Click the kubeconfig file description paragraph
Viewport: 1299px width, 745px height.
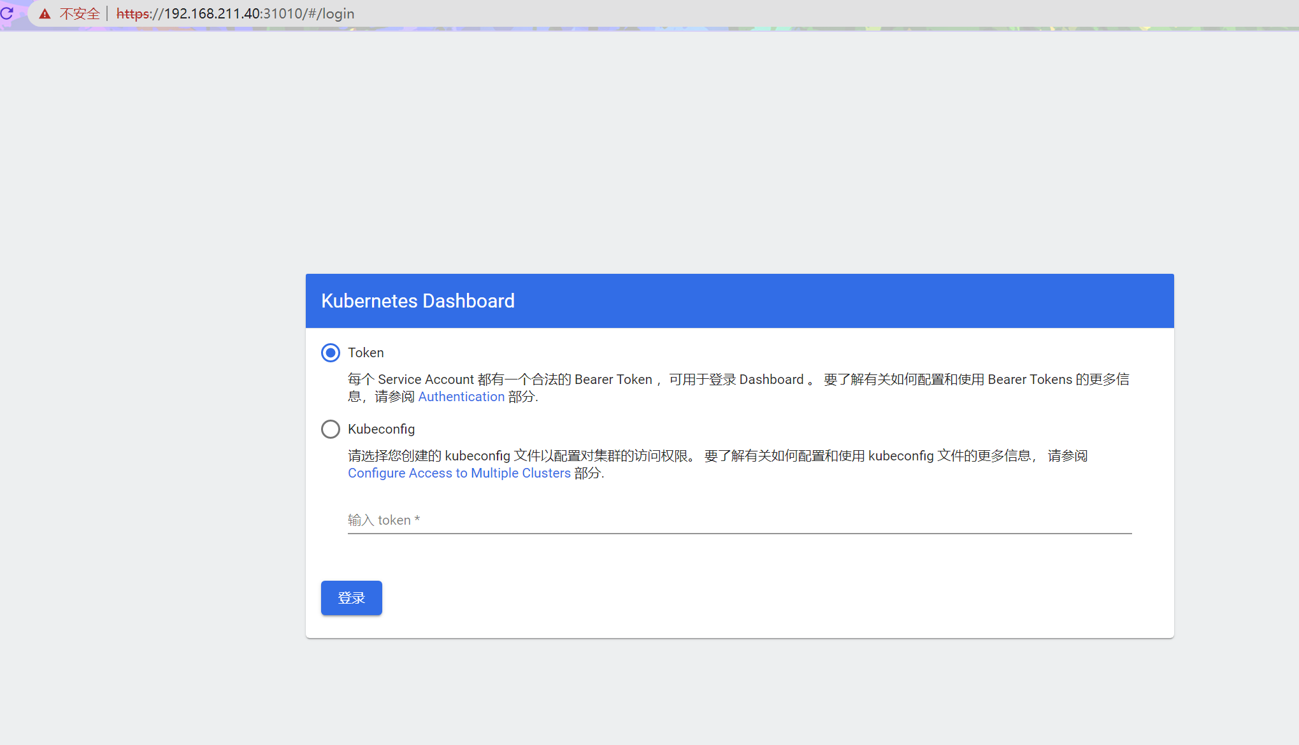[x=718, y=464]
